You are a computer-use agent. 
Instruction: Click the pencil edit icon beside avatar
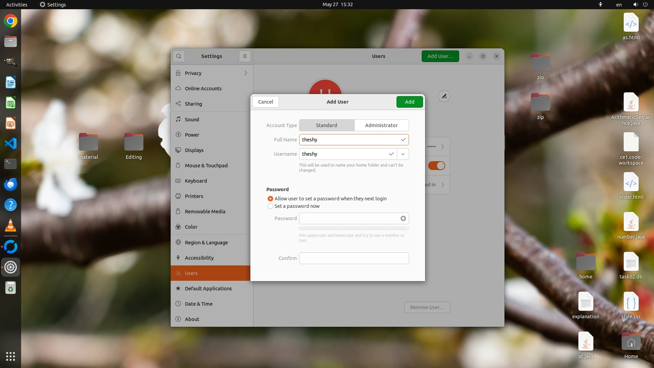click(444, 96)
